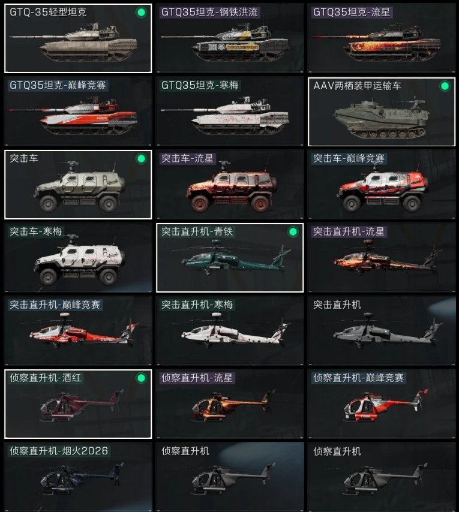This screenshot has height=512, width=459.
Task: Click the green equipped marker on 突击直升机-青铁
Action: 293,232
